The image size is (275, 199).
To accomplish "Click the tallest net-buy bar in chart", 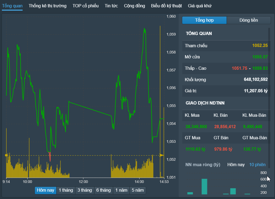I will coord(204,187).
